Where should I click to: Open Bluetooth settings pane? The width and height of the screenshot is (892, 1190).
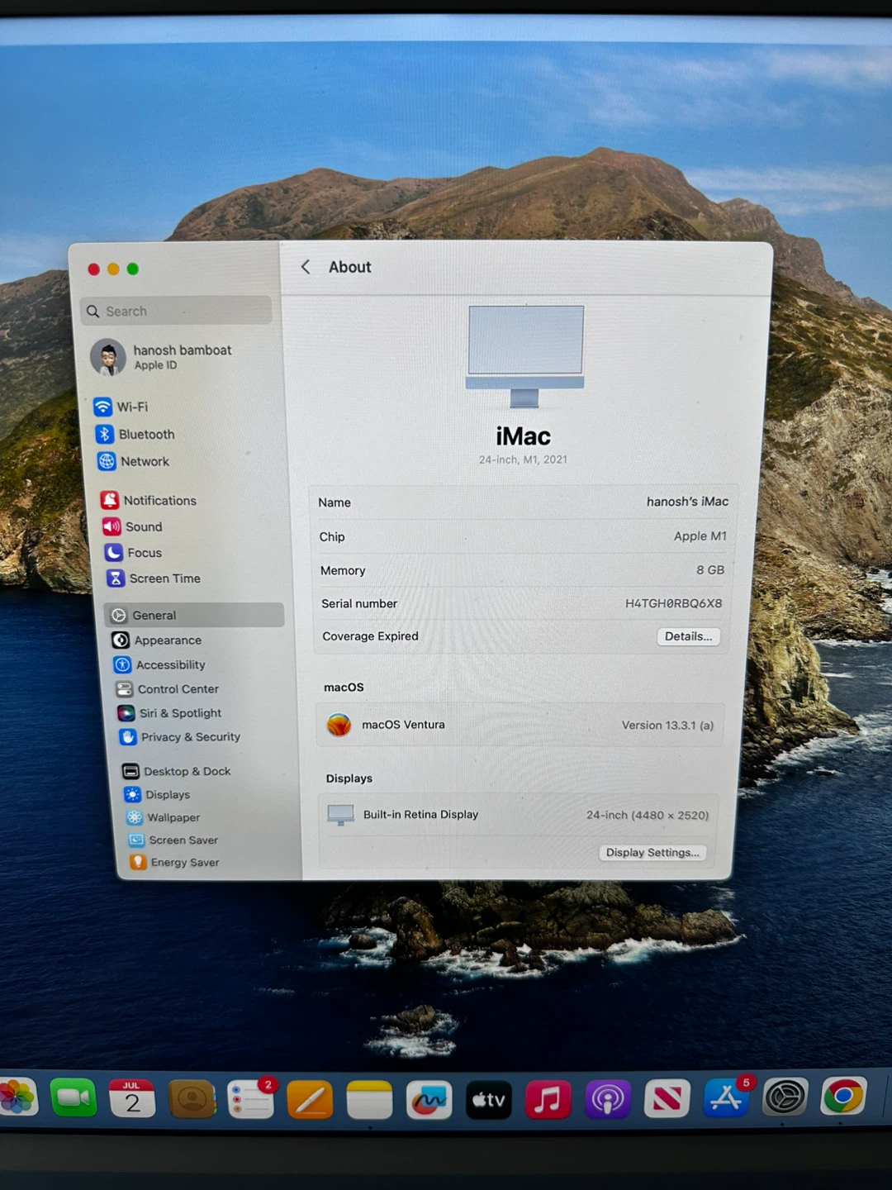click(135, 434)
